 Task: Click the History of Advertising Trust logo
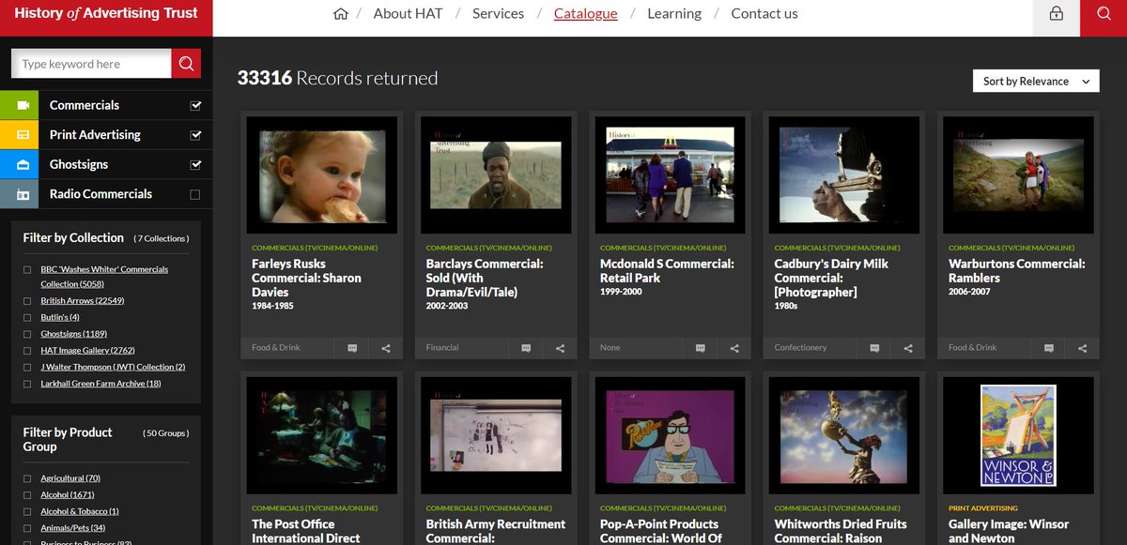click(x=106, y=14)
